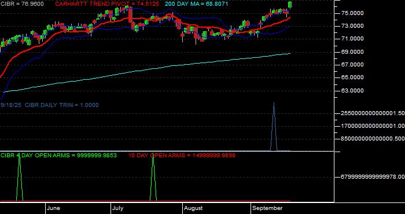Click the CIBR = 76.9600 price label

(22, 4)
